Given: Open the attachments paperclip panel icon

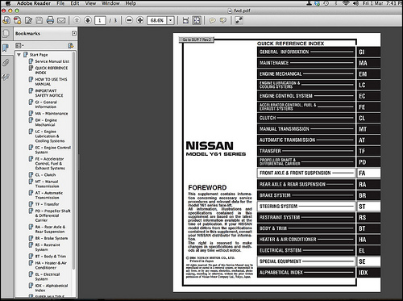Looking at the screenshot, I should 6,62.
